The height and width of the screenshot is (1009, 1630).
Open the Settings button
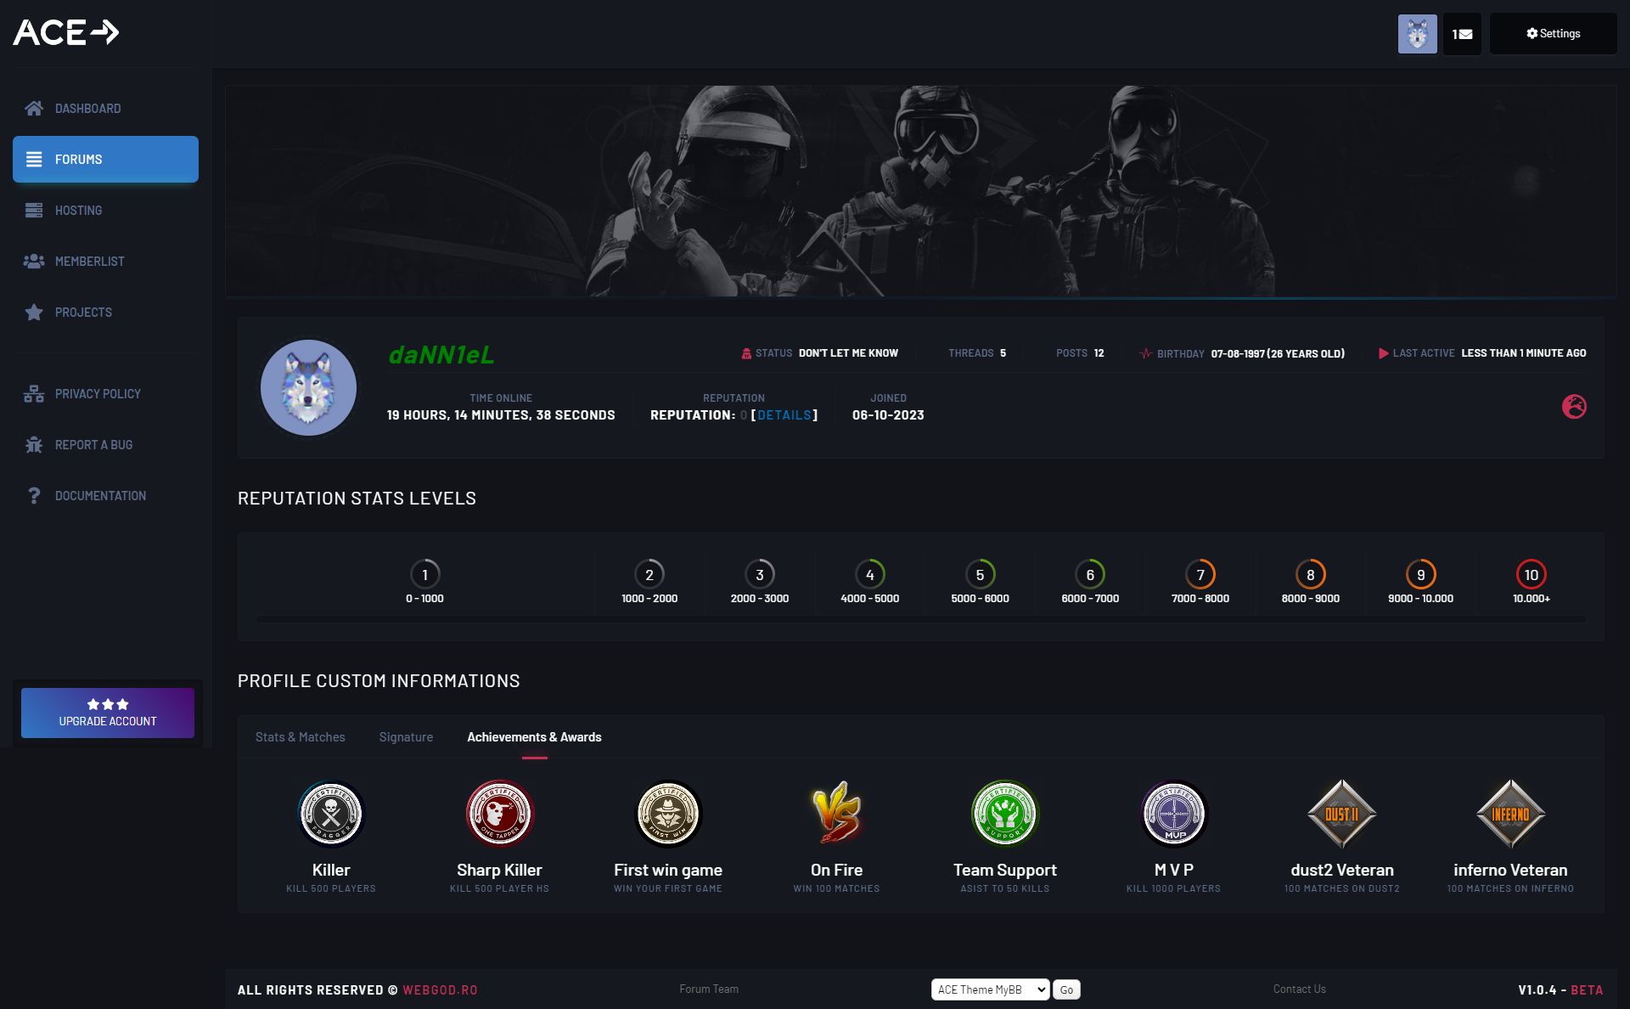pyautogui.click(x=1553, y=34)
